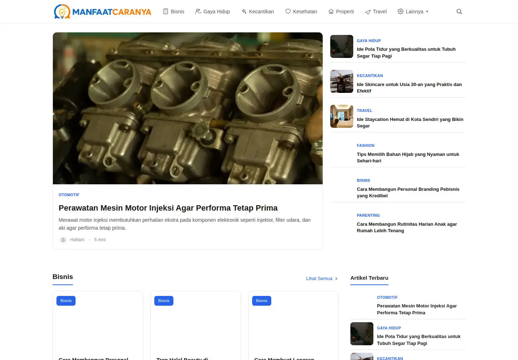Click the dark bedroom thumbnail in Artikel Terbaru
518x360 pixels.
[x=362, y=334]
